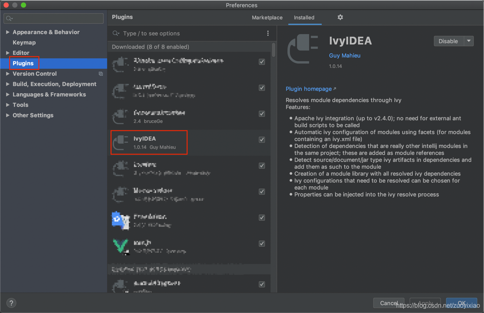Click the external-link arrow after Plugin homepage

(x=335, y=89)
